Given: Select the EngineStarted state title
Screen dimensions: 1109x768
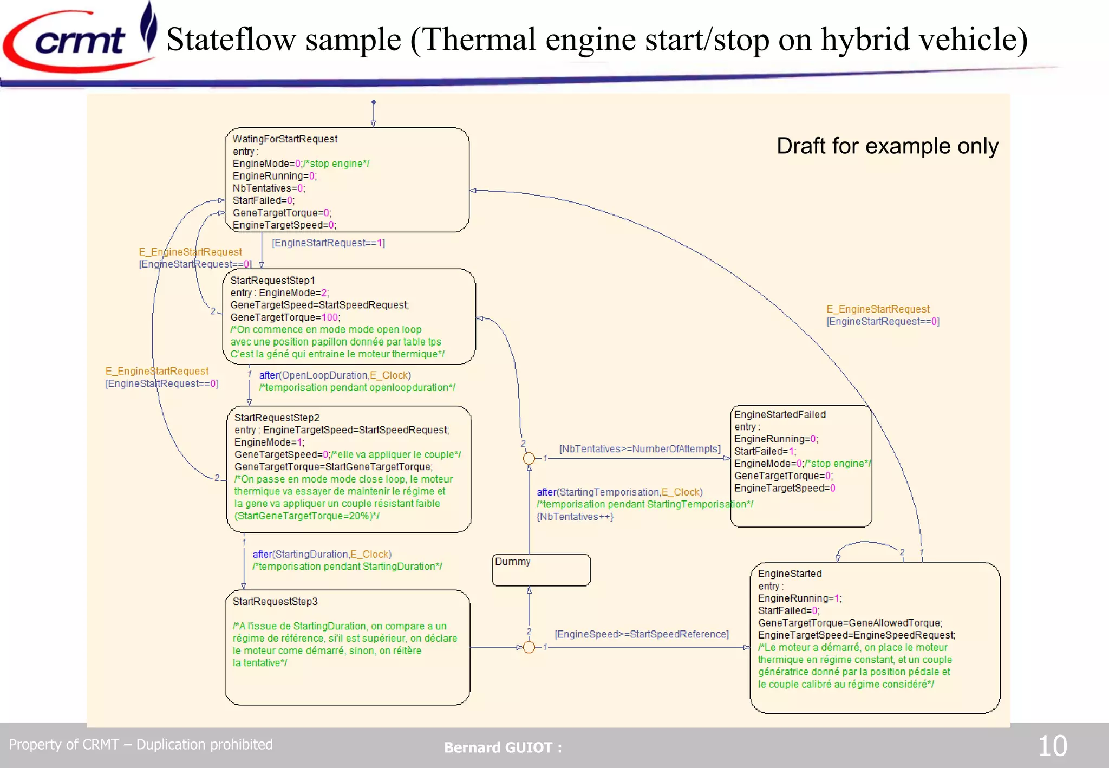Looking at the screenshot, I should (790, 574).
